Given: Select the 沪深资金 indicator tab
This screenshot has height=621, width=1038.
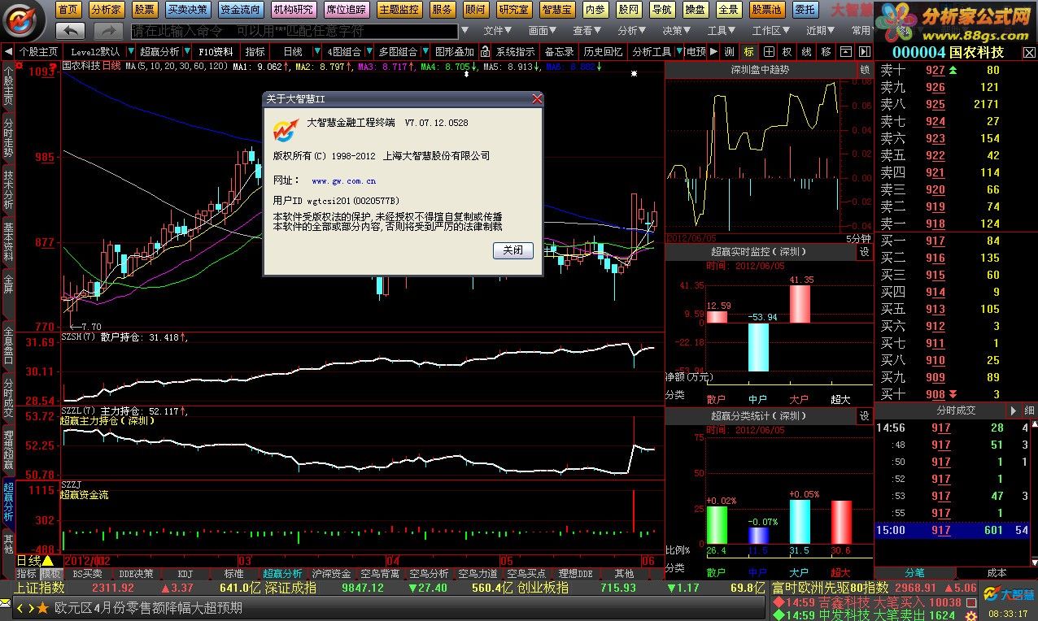Looking at the screenshot, I should 332,573.
